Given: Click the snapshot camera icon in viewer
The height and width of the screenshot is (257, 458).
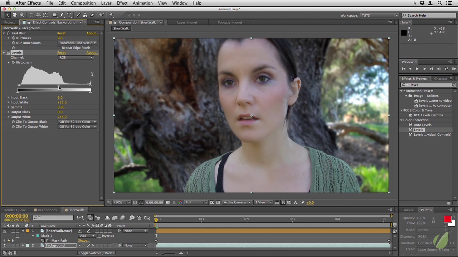Looking at the screenshot, I should [x=167, y=202].
